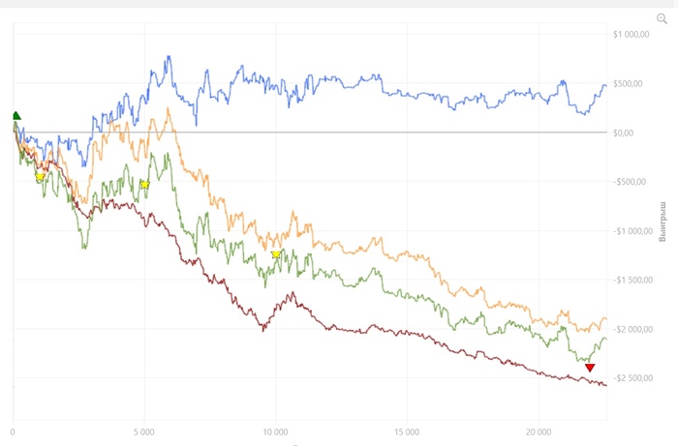Viewport: 678px width, 446px height.
Task: Click the yellow star at 10 000 gridline
Action: click(276, 254)
